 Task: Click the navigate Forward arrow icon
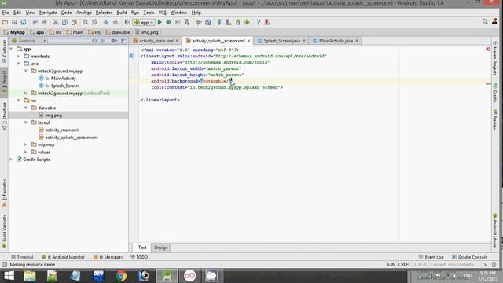[116, 22]
